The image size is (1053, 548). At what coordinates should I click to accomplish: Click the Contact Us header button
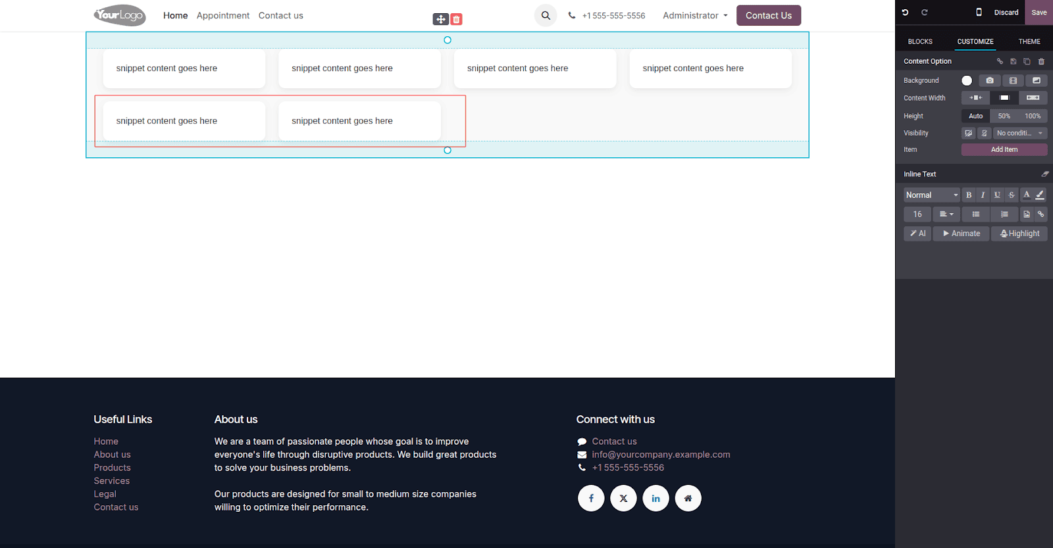(x=769, y=15)
